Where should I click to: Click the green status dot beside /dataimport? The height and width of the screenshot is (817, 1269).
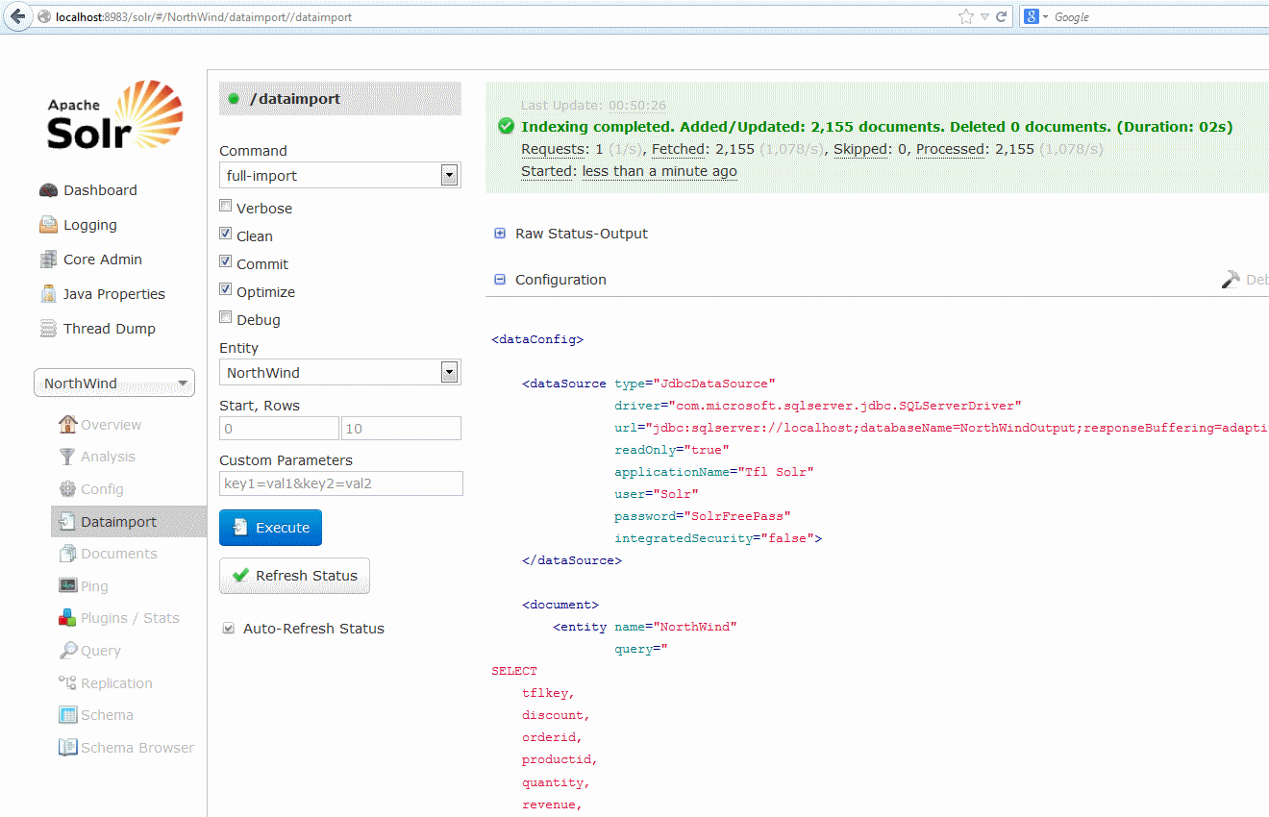pos(234,99)
